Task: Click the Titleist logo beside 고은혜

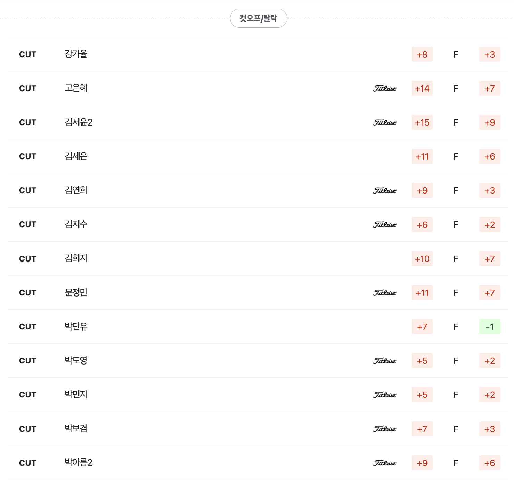Action: (x=384, y=88)
